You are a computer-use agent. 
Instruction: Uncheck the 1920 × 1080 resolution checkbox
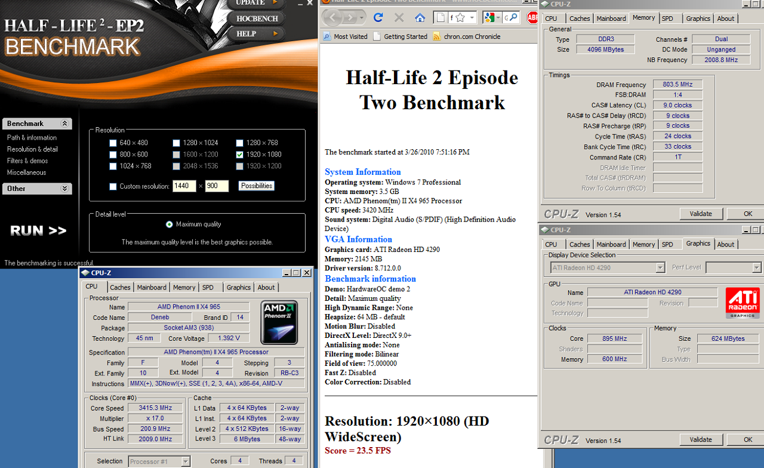point(240,155)
